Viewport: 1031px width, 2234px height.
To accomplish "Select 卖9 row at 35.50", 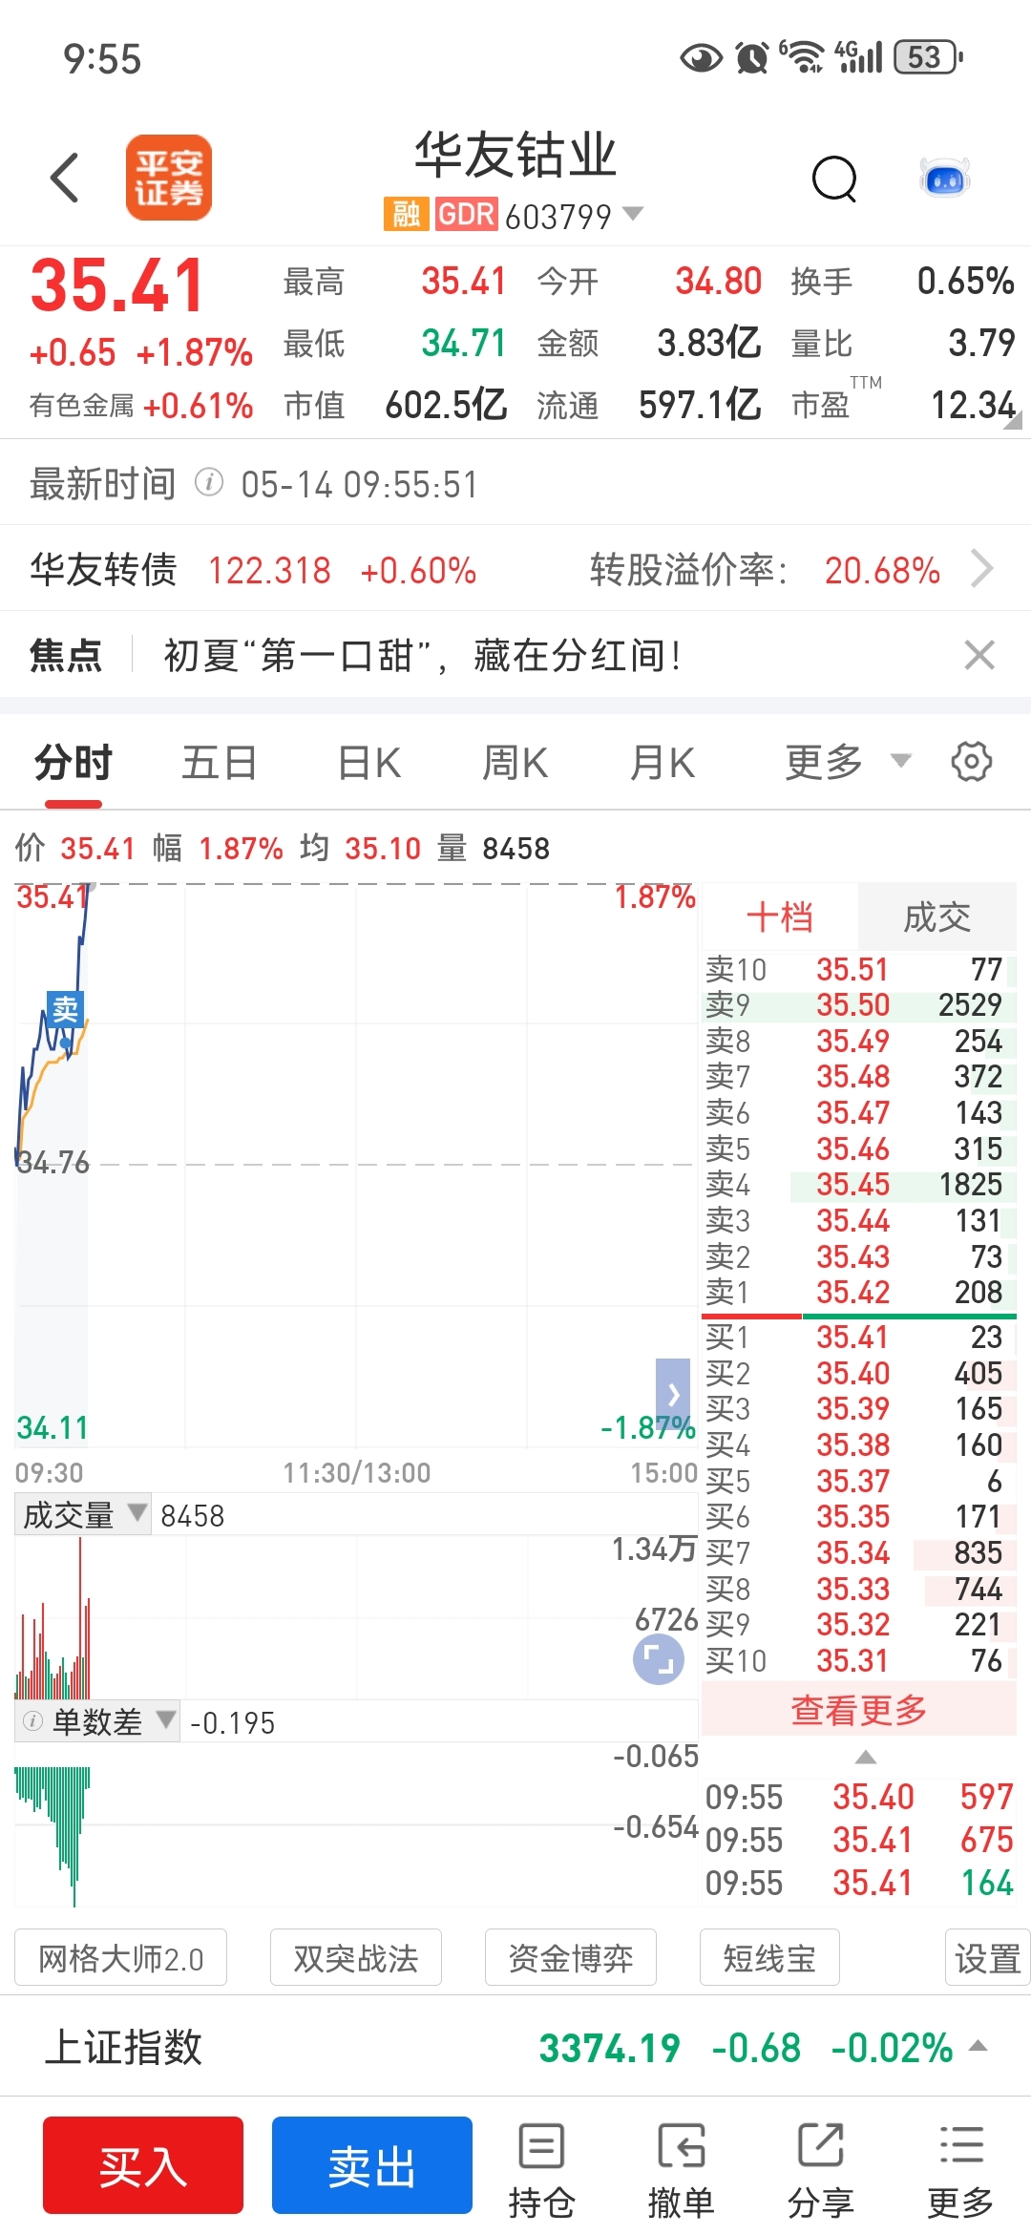I will point(859,1005).
